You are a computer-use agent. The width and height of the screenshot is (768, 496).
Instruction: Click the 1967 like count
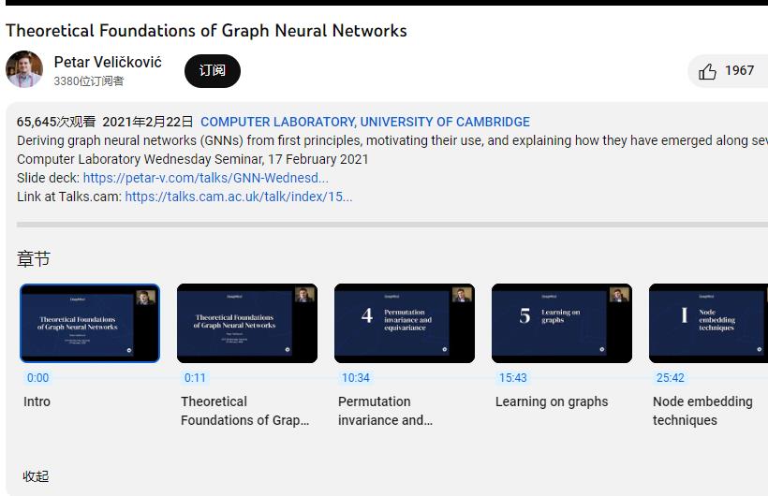tap(740, 70)
